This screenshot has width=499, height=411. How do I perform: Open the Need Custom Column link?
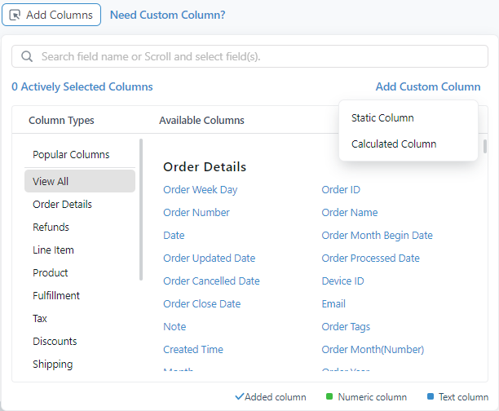tap(167, 15)
